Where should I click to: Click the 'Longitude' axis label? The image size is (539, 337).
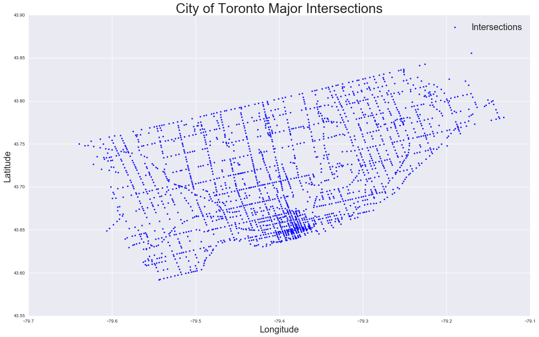[x=279, y=329]
